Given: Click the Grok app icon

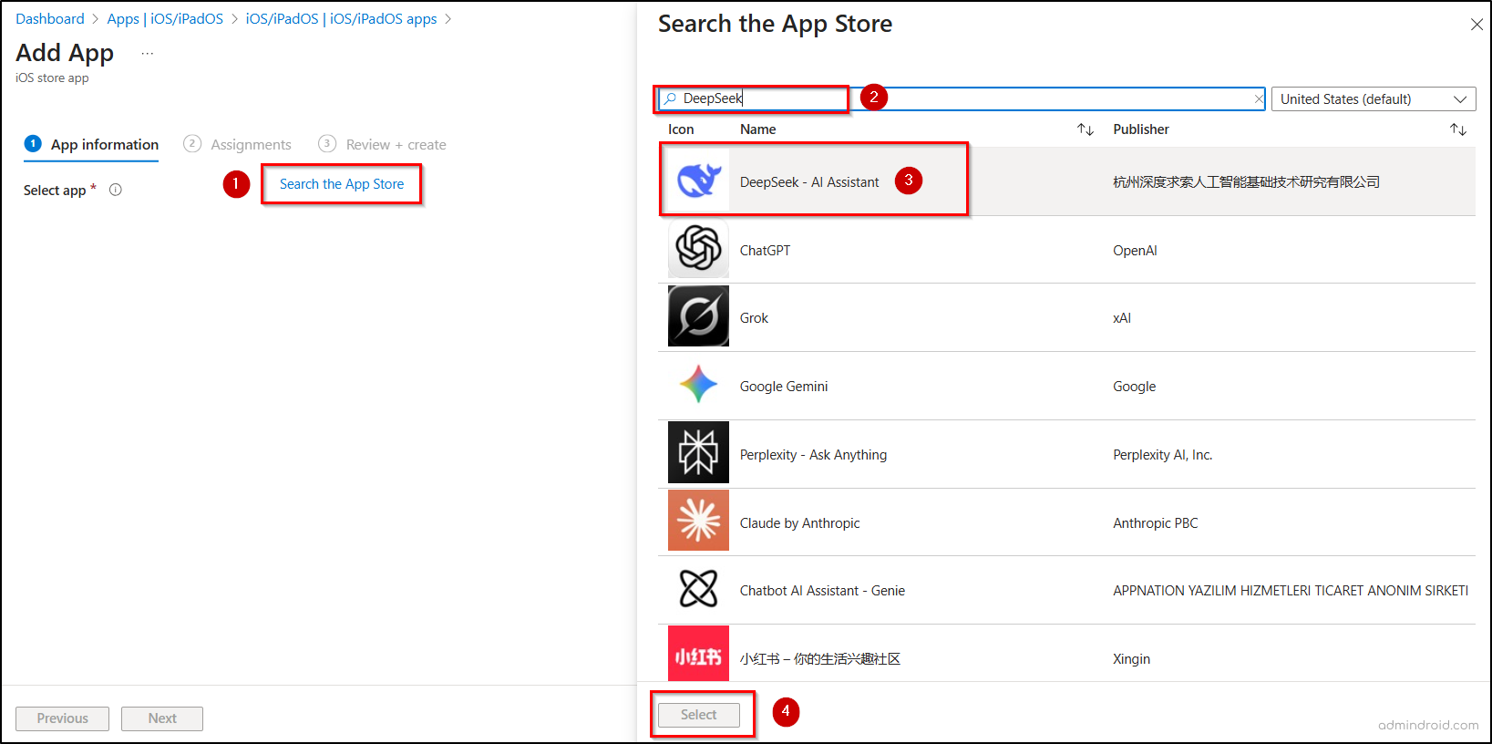Looking at the screenshot, I should [698, 316].
